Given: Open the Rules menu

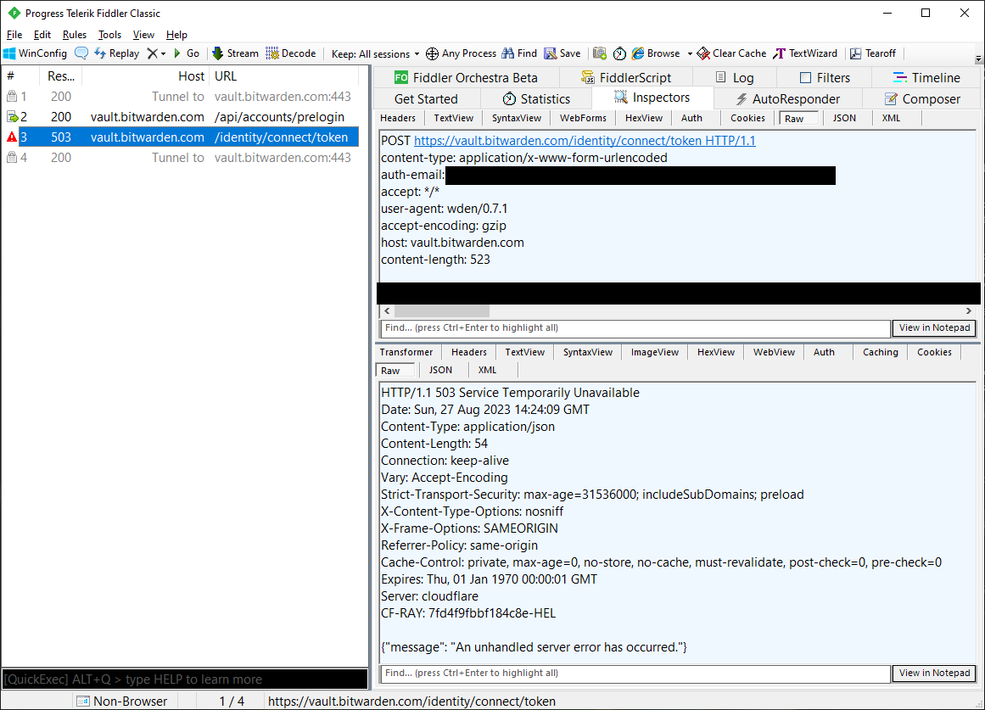Looking at the screenshot, I should (x=75, y=35).
